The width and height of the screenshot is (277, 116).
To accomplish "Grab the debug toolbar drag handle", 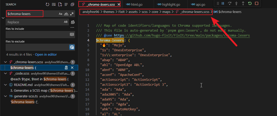I will (x=218, y=3).
